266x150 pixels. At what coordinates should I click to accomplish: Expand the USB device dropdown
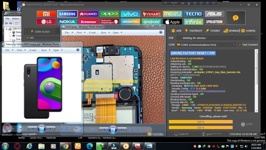pos(256,38)
